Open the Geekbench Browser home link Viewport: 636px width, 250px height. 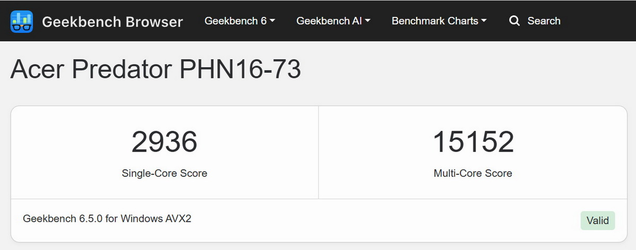tap(112, 22)
